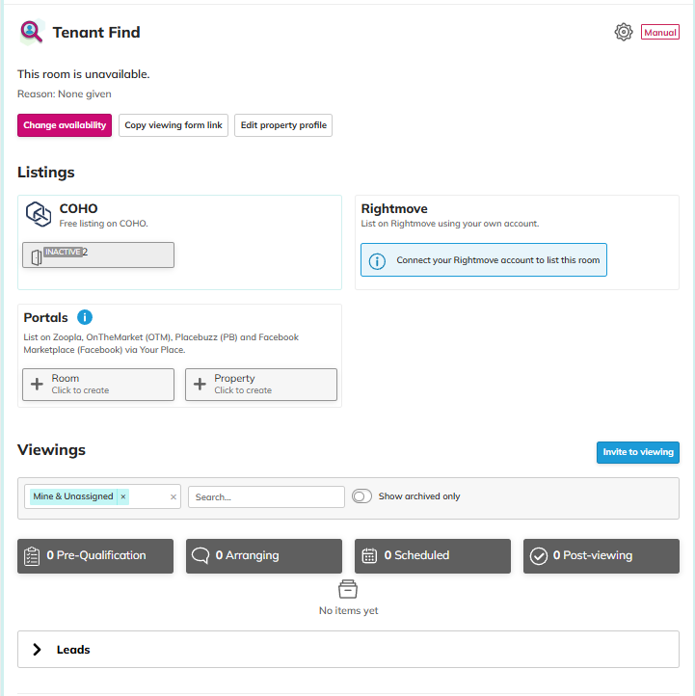Toggle Show archived only switch
The image size is (695, 696).
click(362, 496)
